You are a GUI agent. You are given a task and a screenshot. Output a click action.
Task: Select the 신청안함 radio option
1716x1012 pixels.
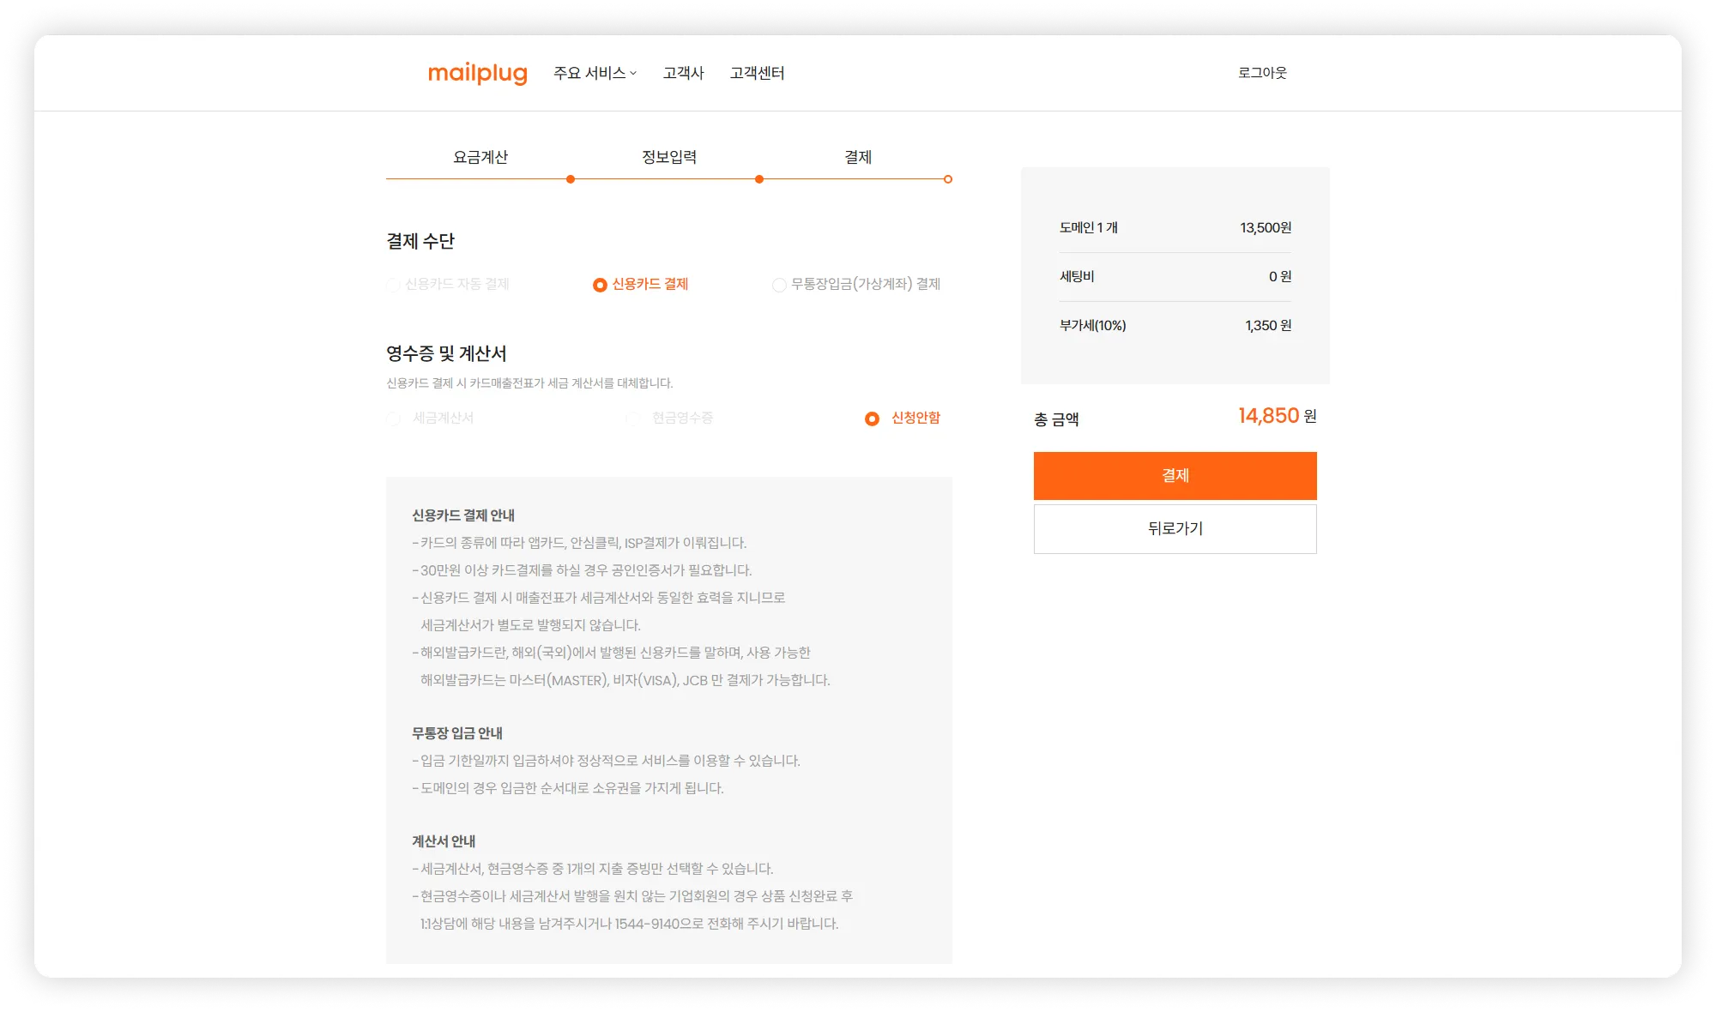(872, 419)
